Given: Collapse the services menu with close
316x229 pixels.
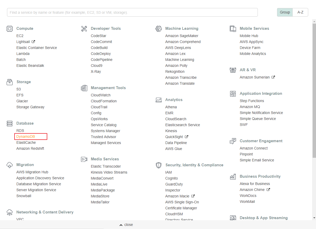Looking at the screenshot, I should tap(126, 225).
